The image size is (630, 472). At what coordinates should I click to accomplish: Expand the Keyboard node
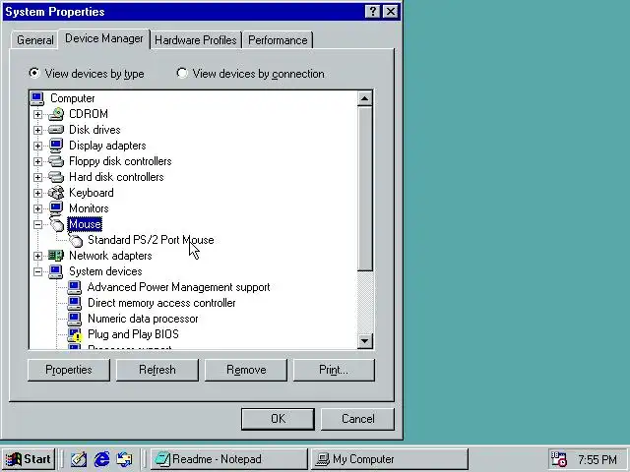[37, 193]
